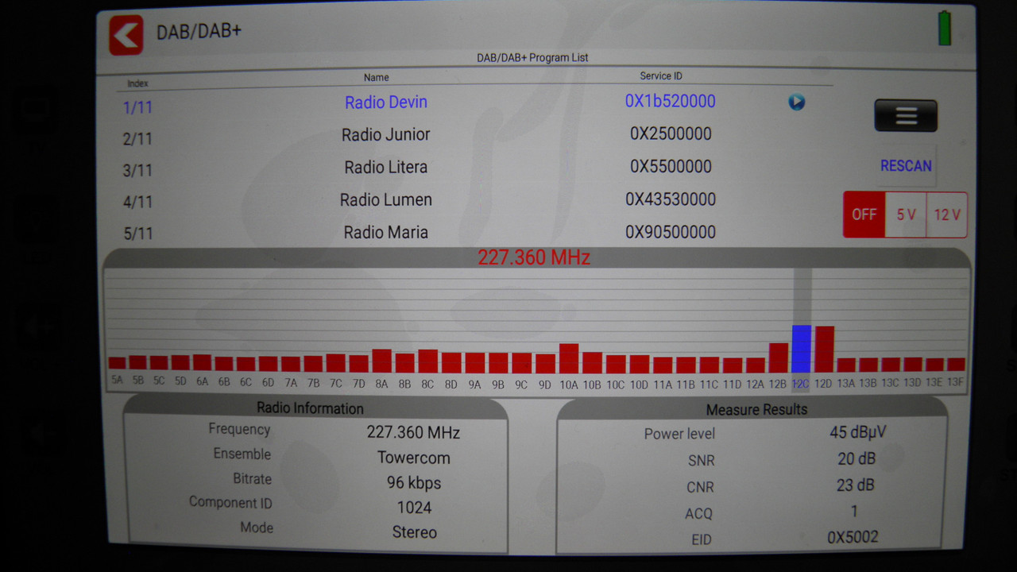Image resolution: width=1017 pixels, height=572 pixels.
Task: Click the Name column header
Action: tap(377, 78)
